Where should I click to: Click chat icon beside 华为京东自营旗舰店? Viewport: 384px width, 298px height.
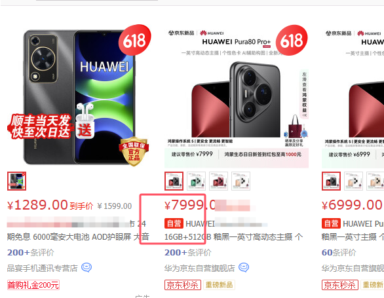click(244, 267)
